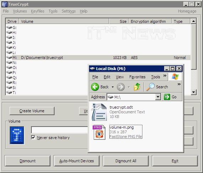Open Keyfiles menu
The image size is (203, 173).
click(x=38, y=11)
